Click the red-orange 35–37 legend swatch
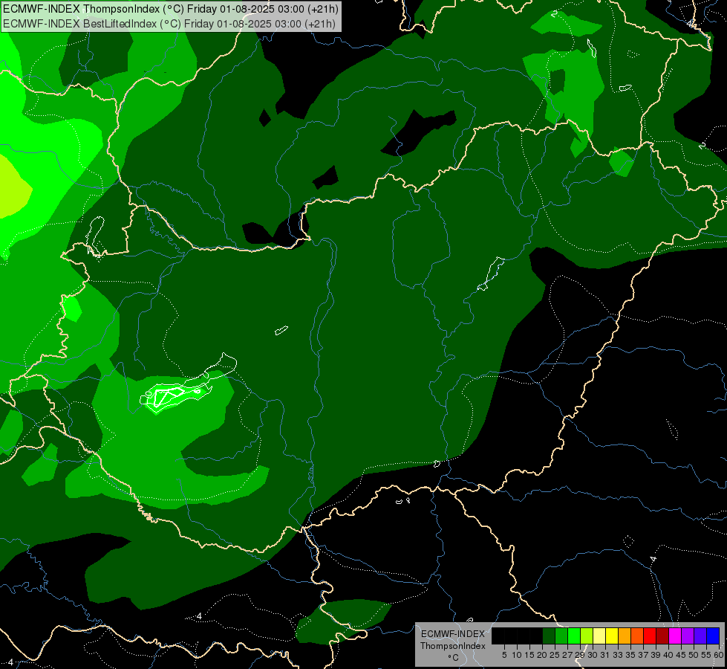Image resolution: width=727 pixels, height=669 pixels. tap(637, 636)
